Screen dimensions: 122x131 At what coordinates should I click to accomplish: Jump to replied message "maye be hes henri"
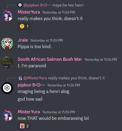pos(68,5)
